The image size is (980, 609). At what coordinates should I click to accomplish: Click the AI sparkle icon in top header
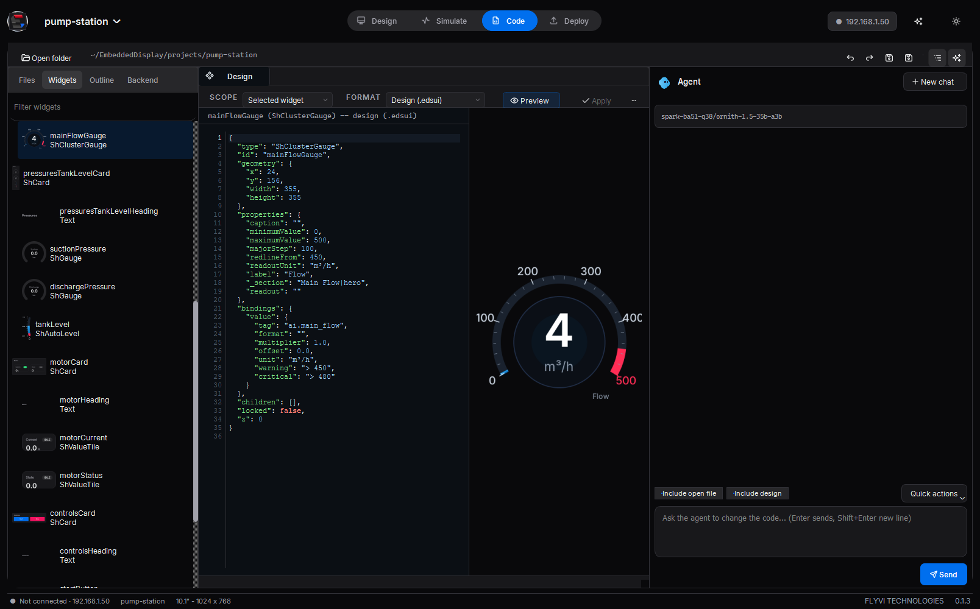(x=918, y=21)
